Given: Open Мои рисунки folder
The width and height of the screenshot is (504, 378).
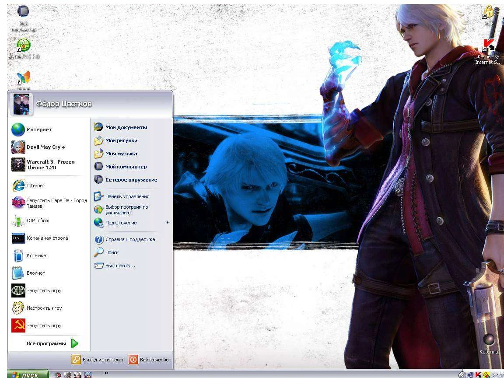Looking at the screenshot, I should 131,140.
